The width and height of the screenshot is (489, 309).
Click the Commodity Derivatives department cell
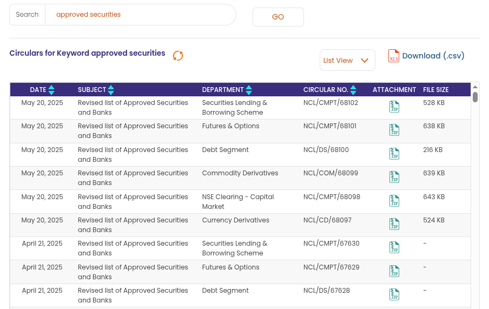240,173
